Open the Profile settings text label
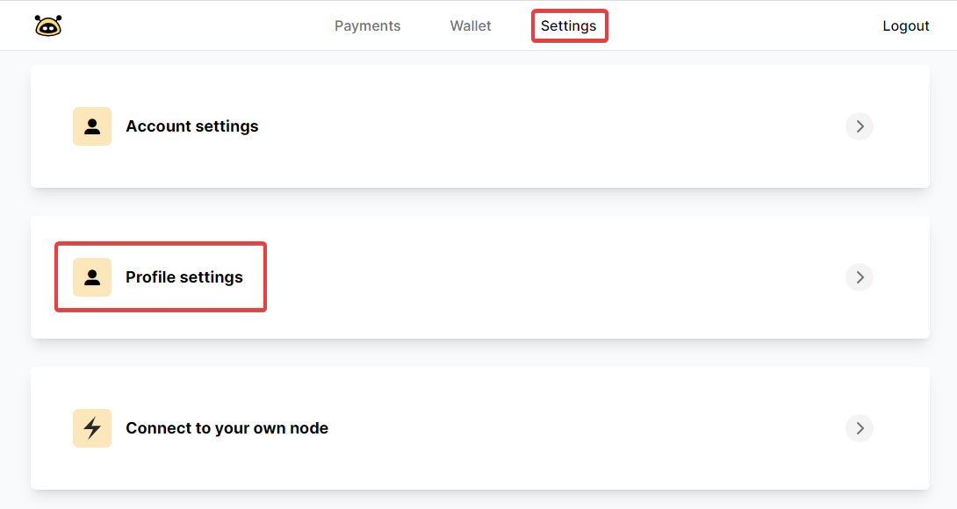 click(x=184, y=277)
